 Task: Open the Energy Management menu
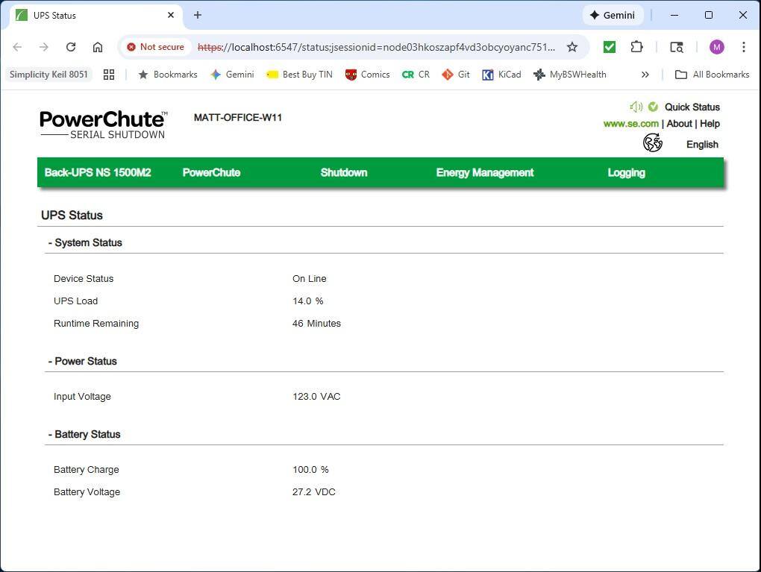484,172
